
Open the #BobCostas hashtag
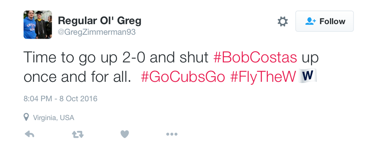point(255,58)
